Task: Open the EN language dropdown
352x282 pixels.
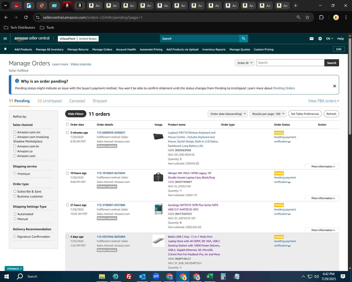Action: coord(329,39)
